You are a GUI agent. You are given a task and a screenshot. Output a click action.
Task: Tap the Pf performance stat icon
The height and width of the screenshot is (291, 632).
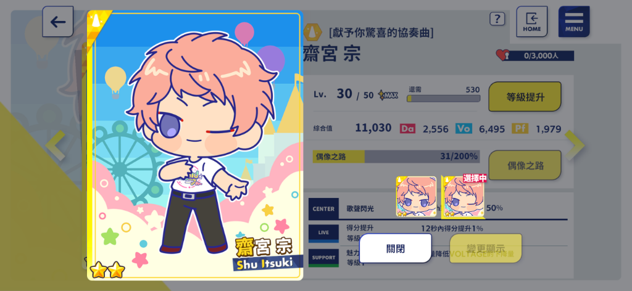[520, 128]
